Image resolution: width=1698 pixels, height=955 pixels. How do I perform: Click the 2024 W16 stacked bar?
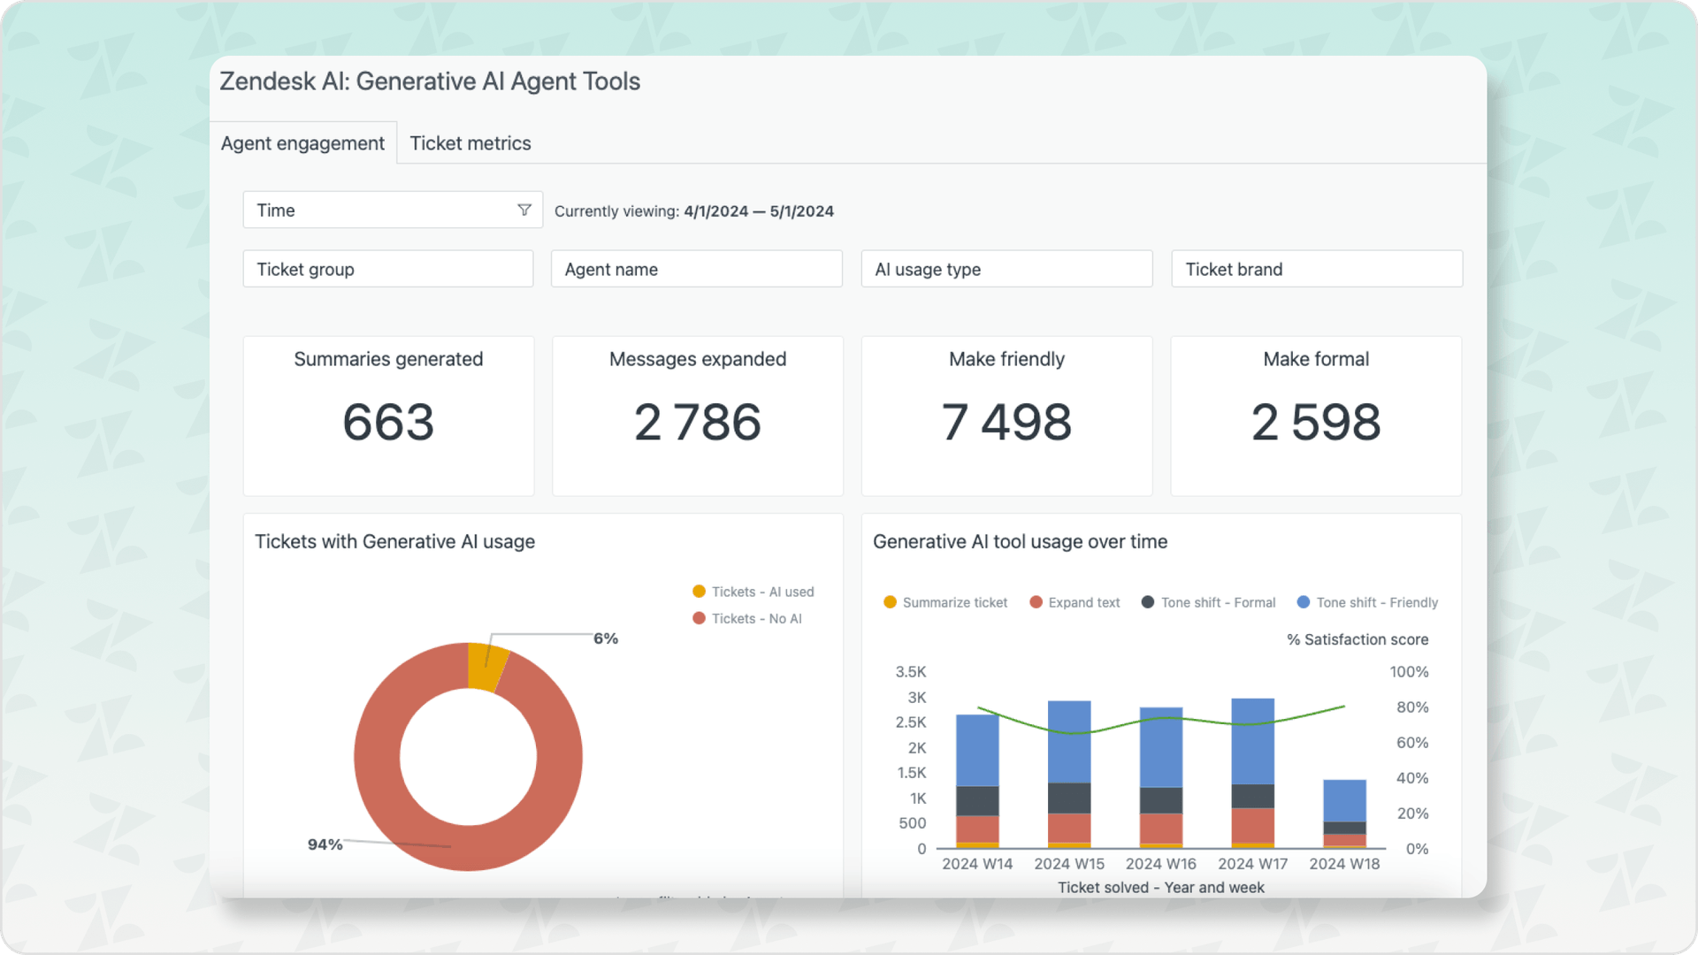pyautogui.click(x=1161, y=777)
